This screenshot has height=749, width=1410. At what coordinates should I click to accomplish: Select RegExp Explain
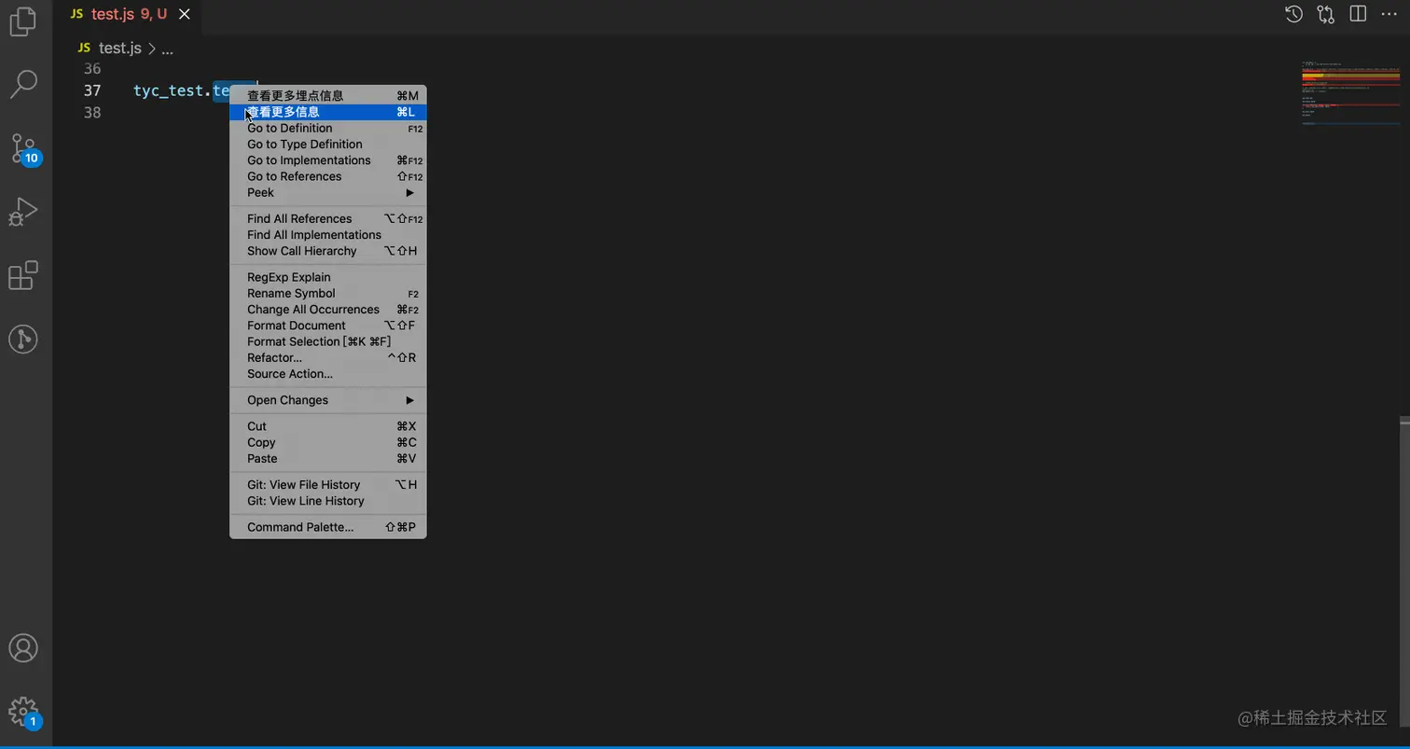click(328, 277)
